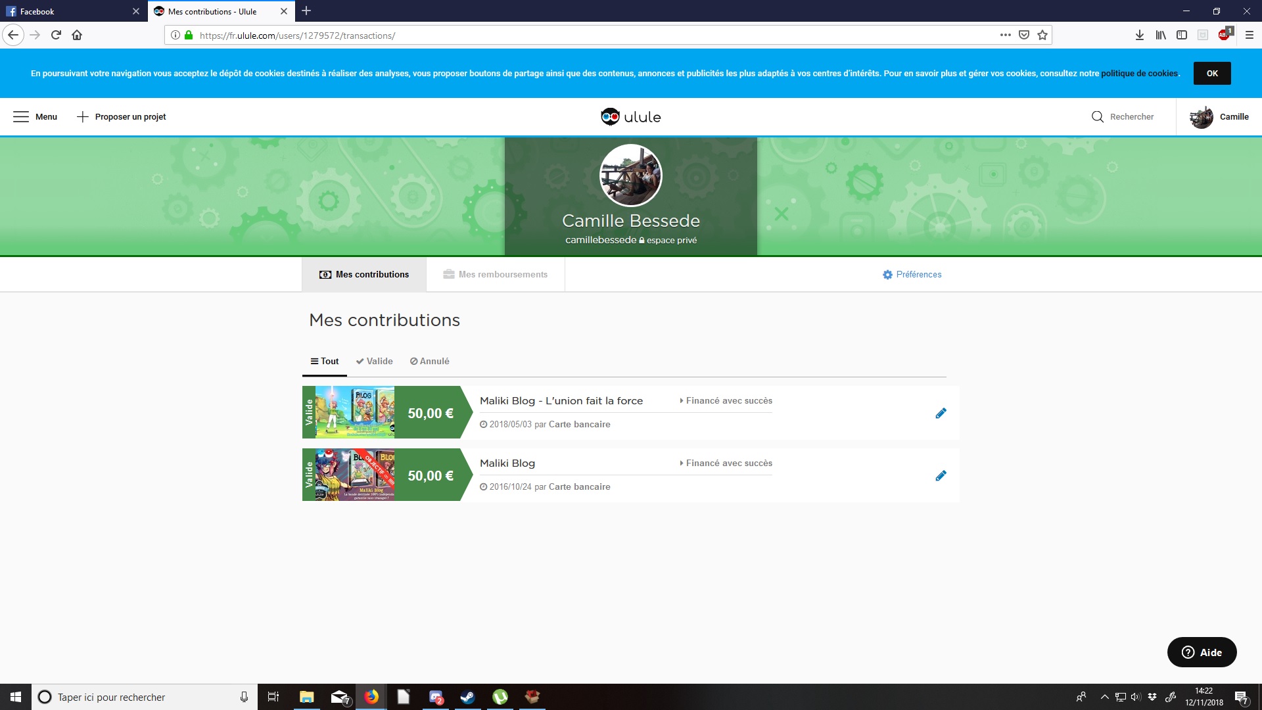The width and height of the screenshot is (1262, 710).
Task: Filter contributions by Valide
Action: (374, 362)
